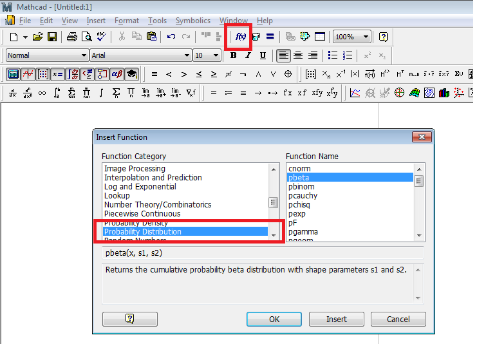The height and width of the screenshot is (344, 477).
Task: Insert a surface plot
Action: [415, 93]
